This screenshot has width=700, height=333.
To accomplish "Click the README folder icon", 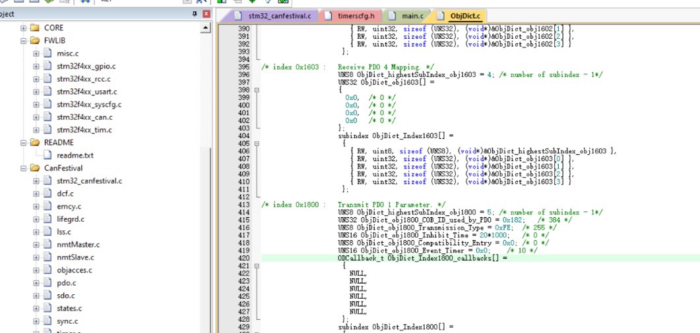I will click(x=35, y=142).
